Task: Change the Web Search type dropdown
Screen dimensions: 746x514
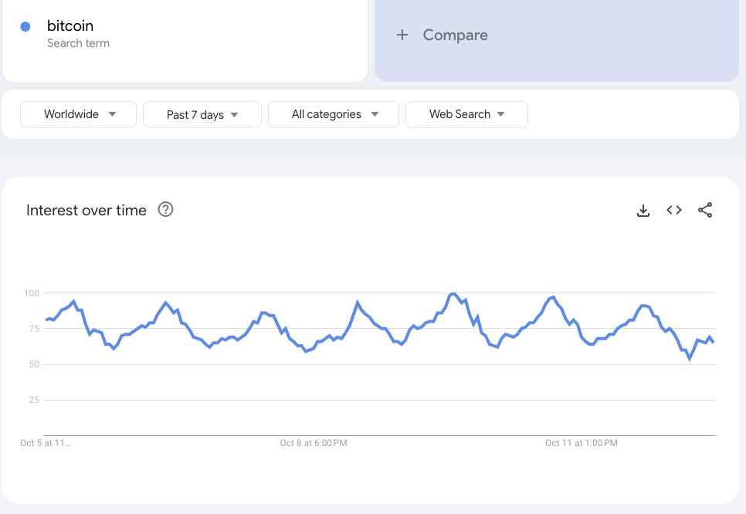Action: pos(466,114)
